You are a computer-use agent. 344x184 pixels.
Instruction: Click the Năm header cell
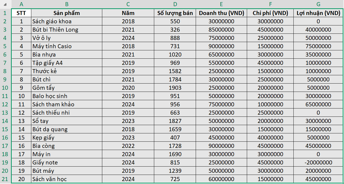tap(128, 13)
